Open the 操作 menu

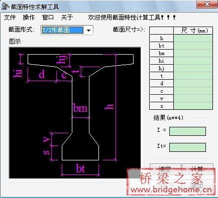(29, 17)
